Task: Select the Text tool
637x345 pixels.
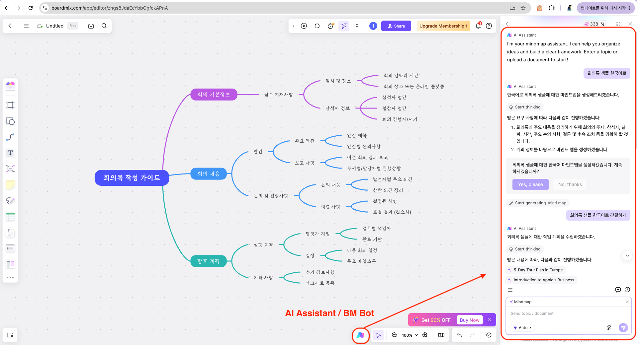Action: 10,153
